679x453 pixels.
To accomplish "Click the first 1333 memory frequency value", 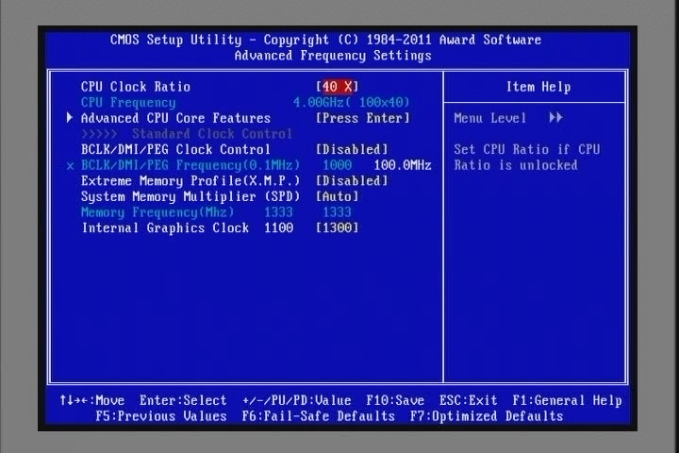I will click(x=278, y=212).
